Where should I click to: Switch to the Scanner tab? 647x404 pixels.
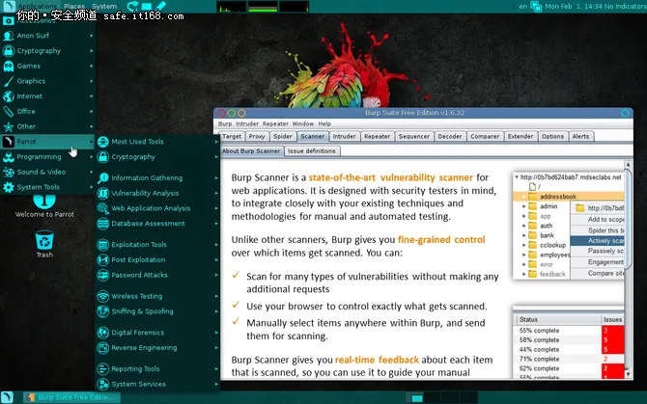click(x=312, y=136)
